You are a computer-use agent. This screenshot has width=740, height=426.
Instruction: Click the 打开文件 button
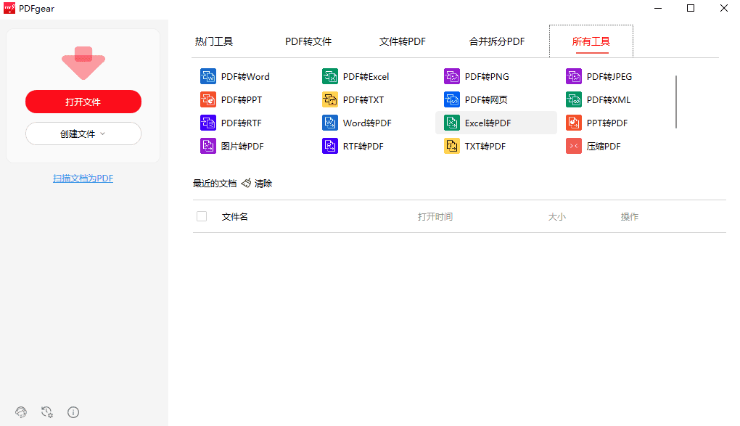83,102
